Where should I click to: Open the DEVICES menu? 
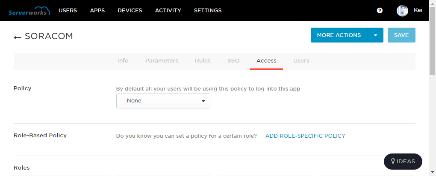[x=130, y=11]
